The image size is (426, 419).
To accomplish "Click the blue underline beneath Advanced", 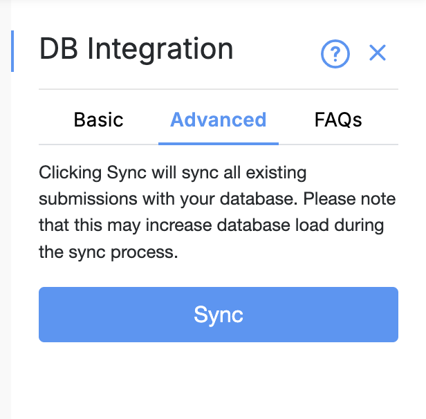I will (218, 143).
